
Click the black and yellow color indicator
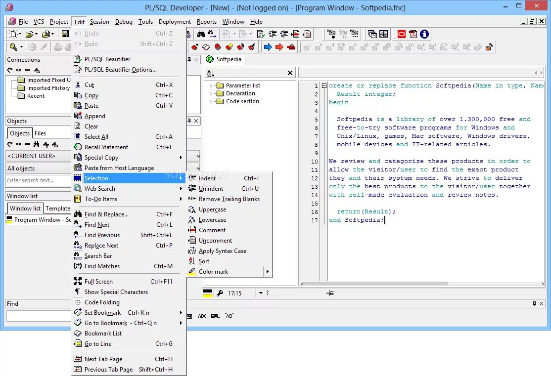[207, 293]
